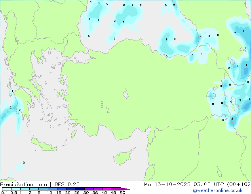Pick the 15–20 mm blue legend swatch
Screen dimensions: 251x194
(62, 189)
